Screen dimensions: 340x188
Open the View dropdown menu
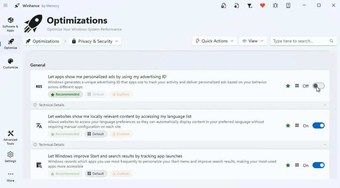coord(253,41)
